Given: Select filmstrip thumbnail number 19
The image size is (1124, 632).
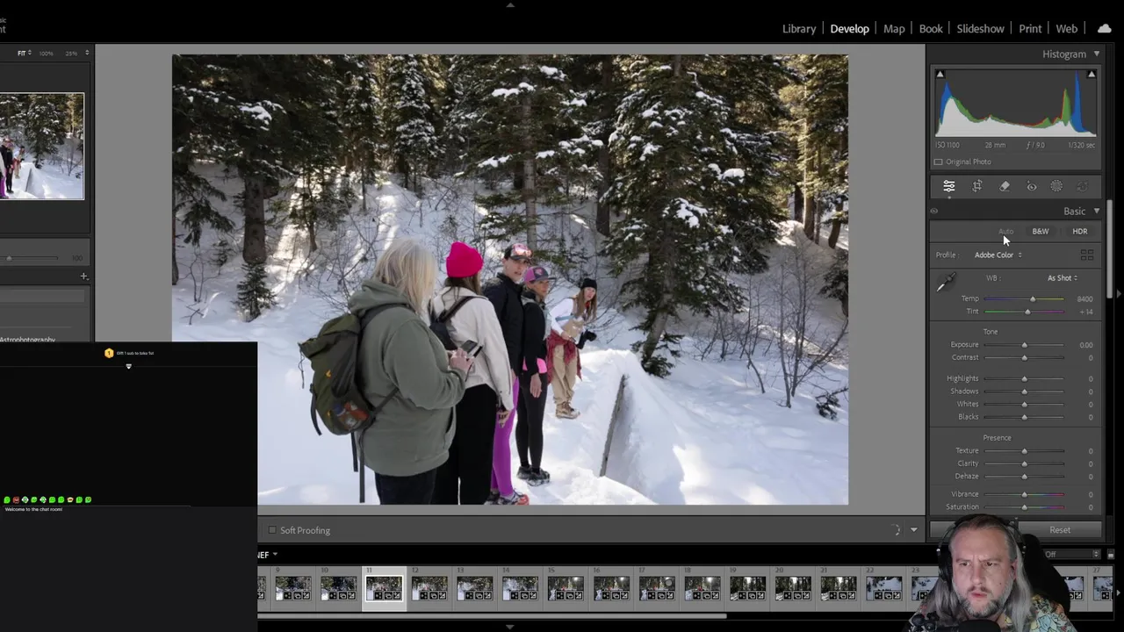Looking at the screenshot, I should tap(747, 588).
